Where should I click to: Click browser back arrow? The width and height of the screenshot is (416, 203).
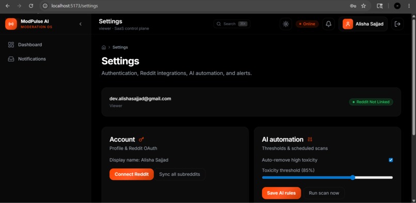click(x=8, y=6)
